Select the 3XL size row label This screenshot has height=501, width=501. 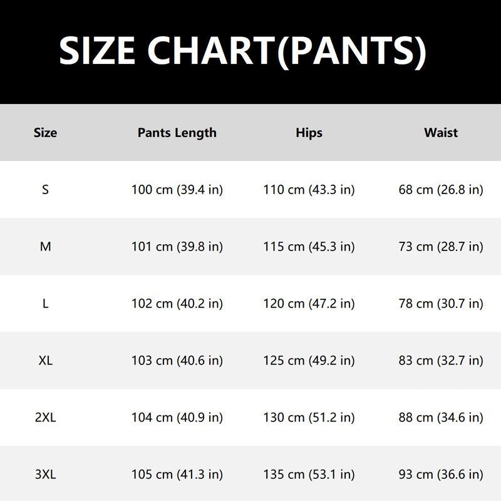[45, 475]
